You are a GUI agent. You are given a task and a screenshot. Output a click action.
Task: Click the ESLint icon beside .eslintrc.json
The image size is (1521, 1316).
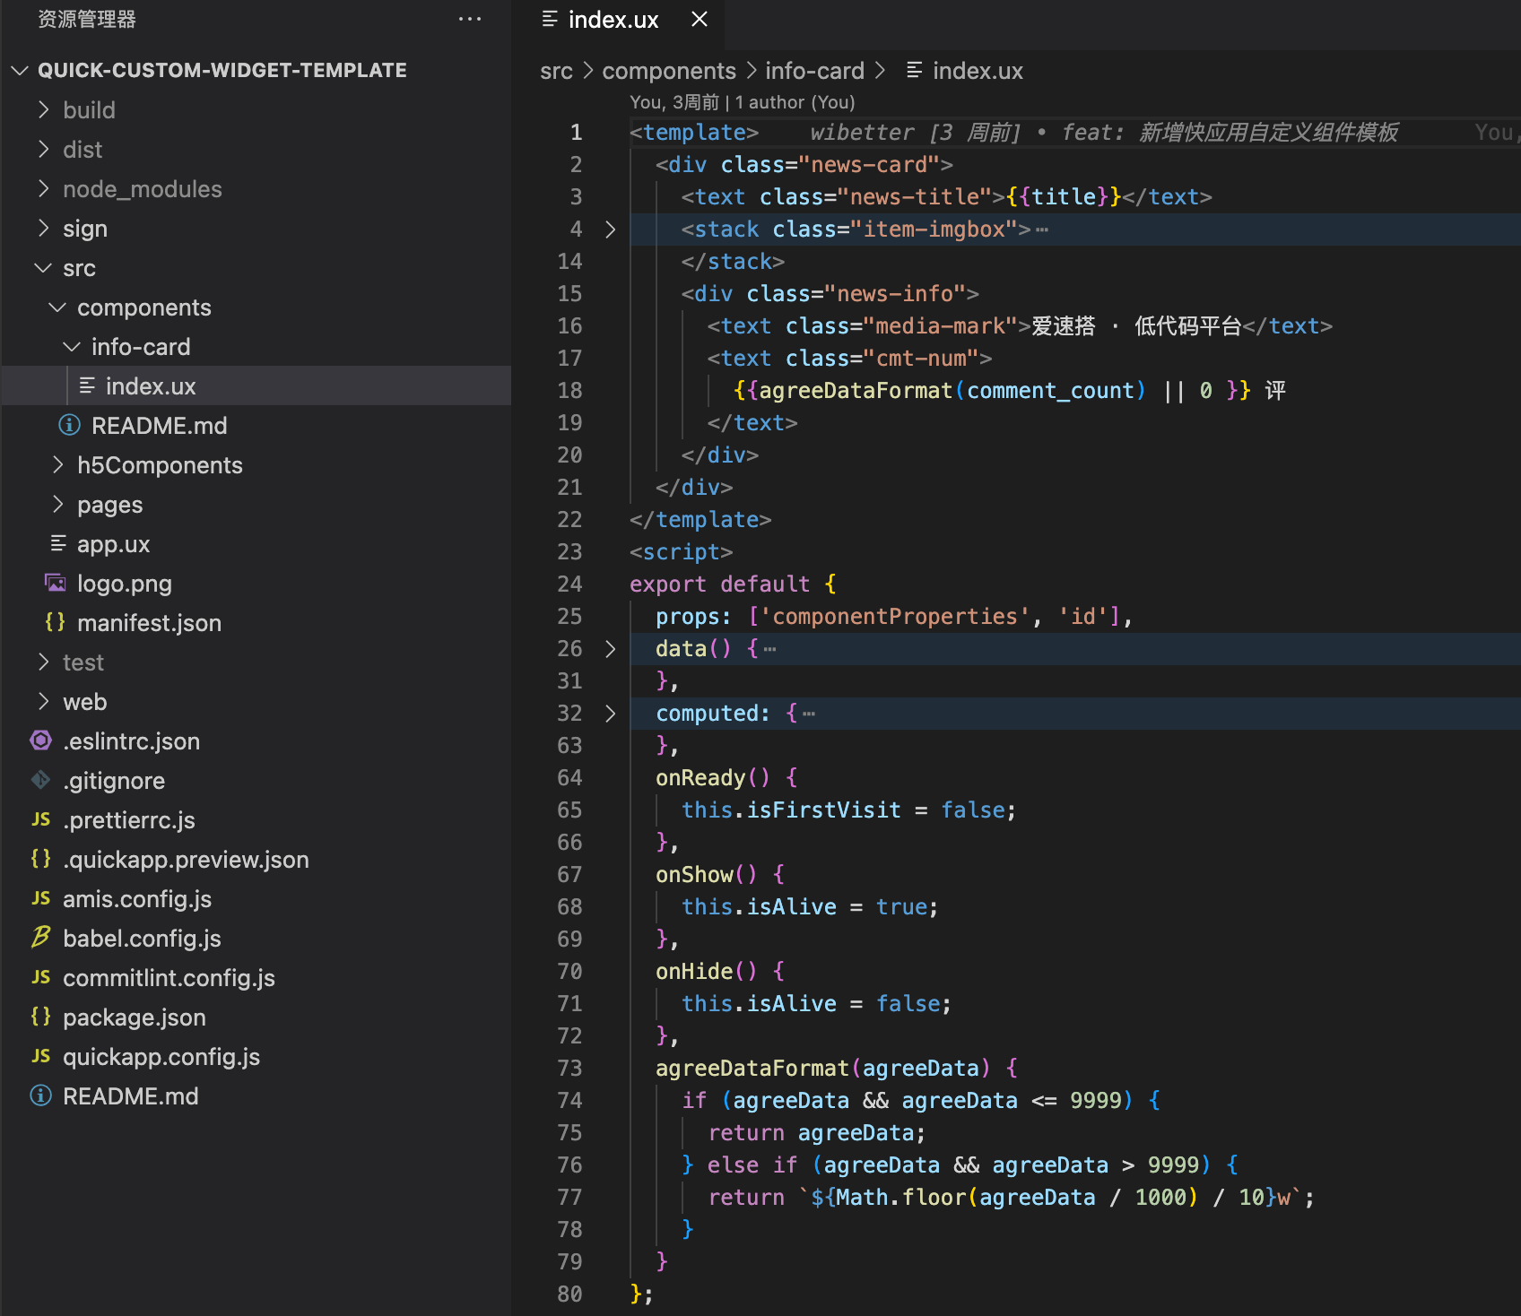click(x=40, y=740)
